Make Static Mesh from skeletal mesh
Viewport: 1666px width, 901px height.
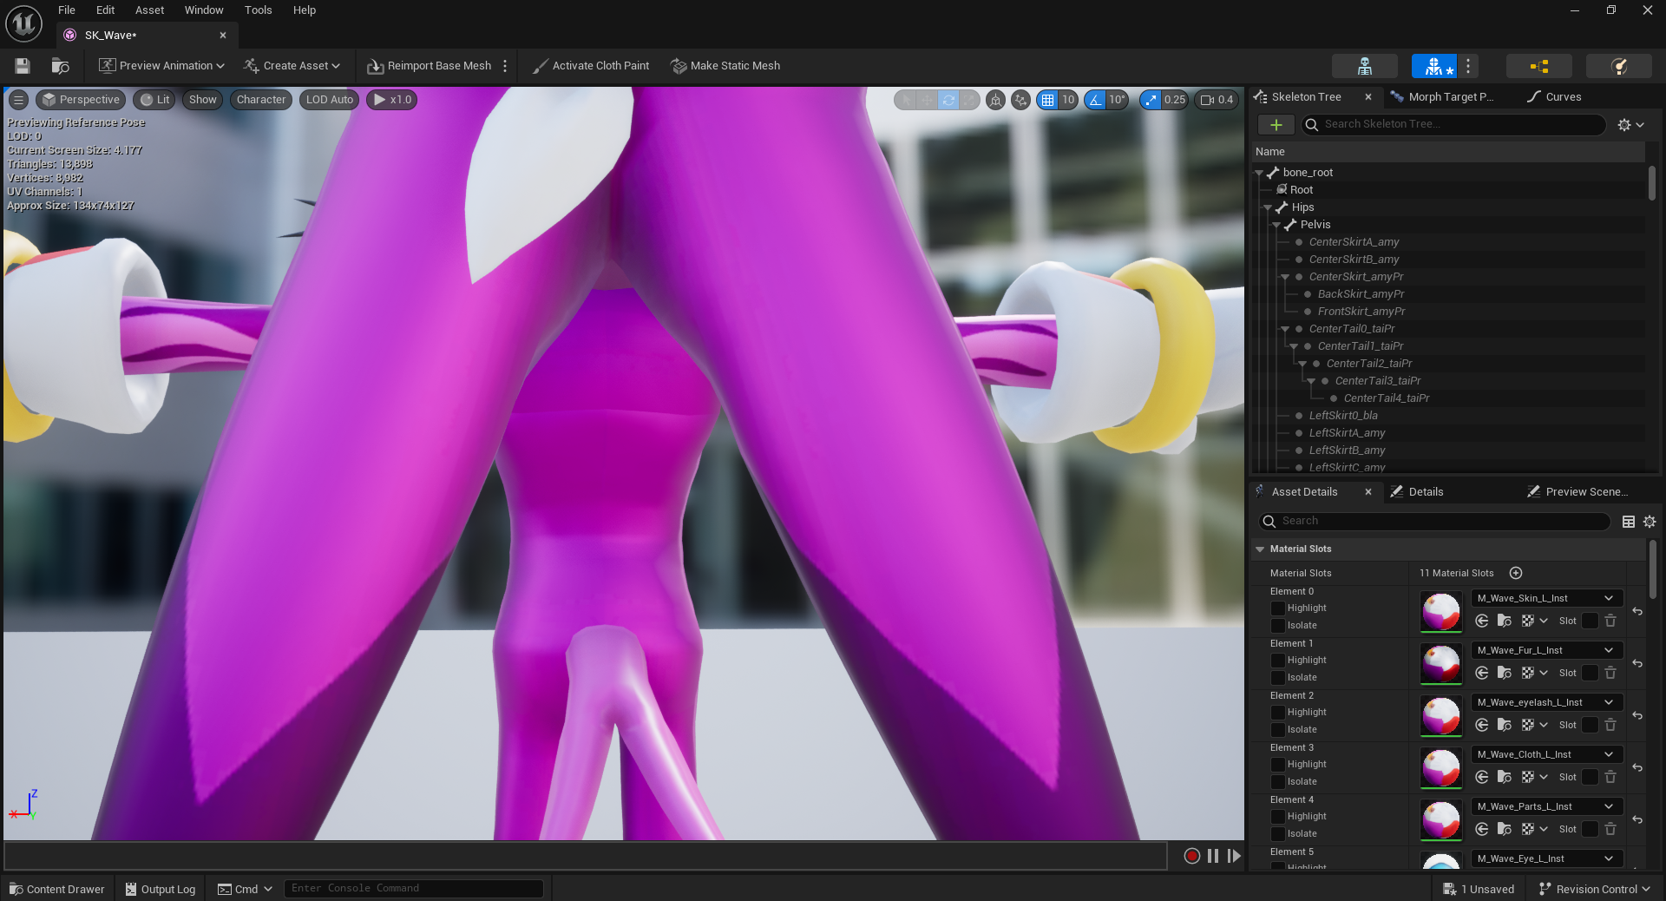click(725, 66)
